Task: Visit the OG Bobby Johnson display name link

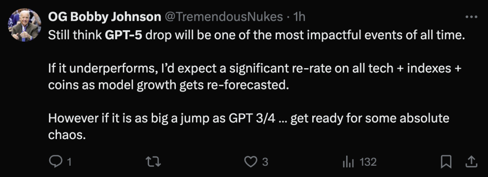Action: (x=104, y=17)
